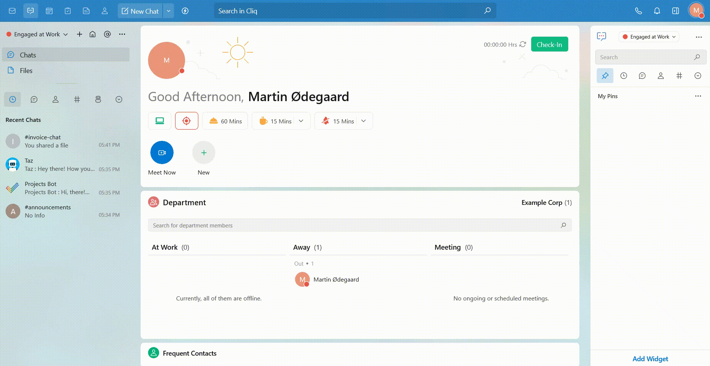Click the home icon in left sidebar
This screenshot has width=710, height=366.
[x=93, y=34]
